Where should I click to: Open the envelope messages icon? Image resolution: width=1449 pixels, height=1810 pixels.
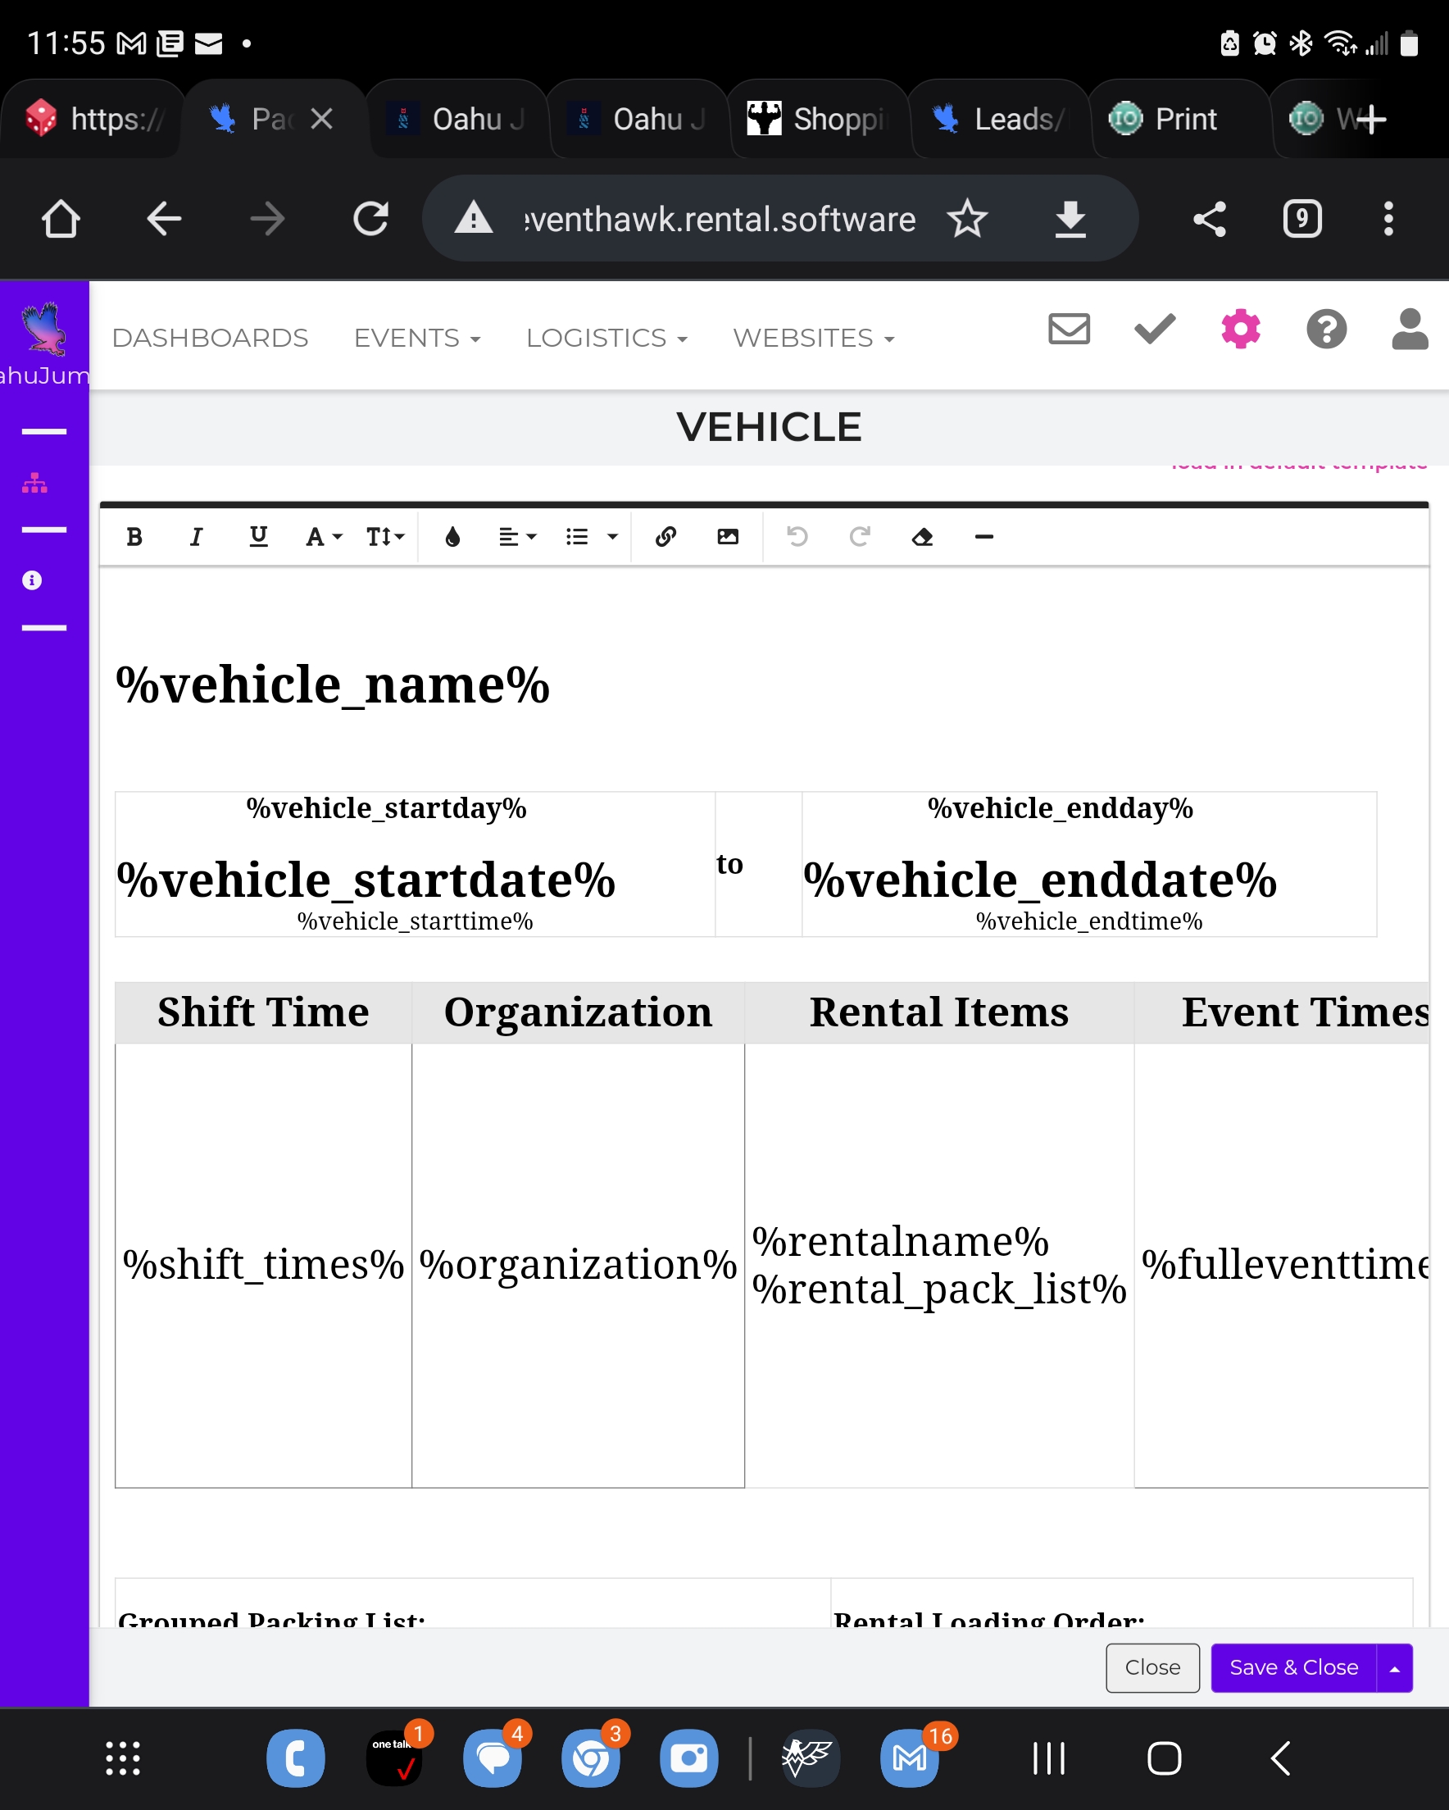1069,329
